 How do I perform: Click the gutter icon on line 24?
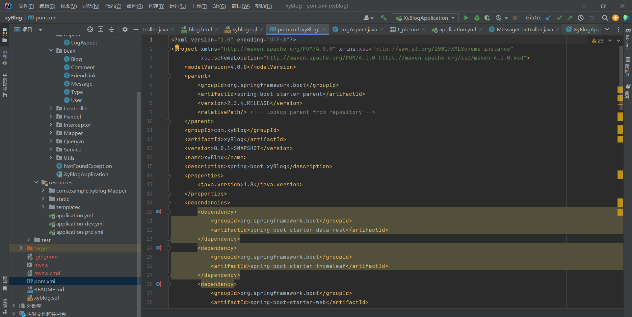point(159,248)
